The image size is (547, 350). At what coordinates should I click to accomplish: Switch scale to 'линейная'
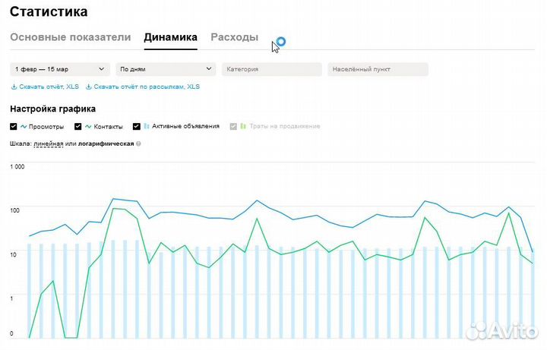(49, 143)
